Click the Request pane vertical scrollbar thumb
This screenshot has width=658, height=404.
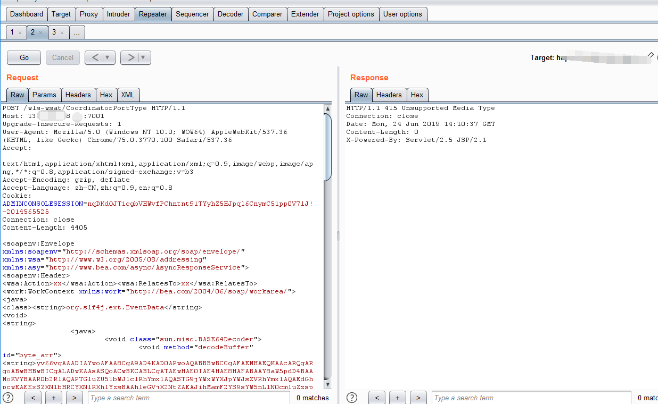tap(328, 146)
